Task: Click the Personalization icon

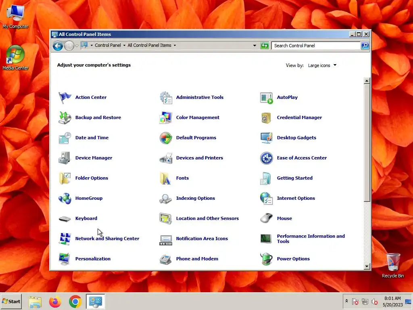Action: pos(65,259)
